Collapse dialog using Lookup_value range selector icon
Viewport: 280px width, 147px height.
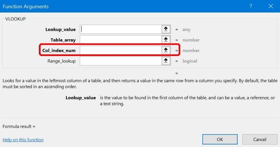point(166,29)
